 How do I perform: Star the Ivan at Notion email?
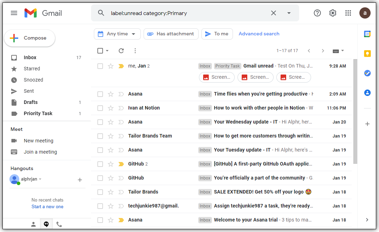(x=111, y=108)
